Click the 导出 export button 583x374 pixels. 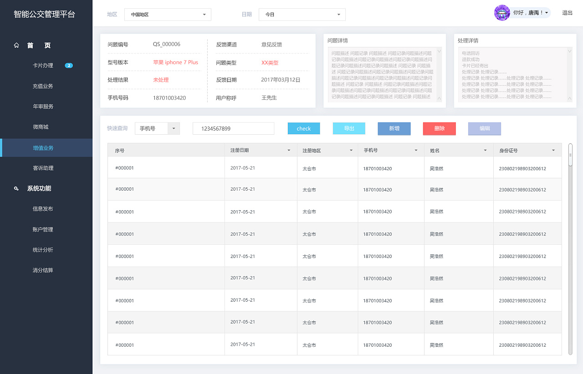point(348,128)
